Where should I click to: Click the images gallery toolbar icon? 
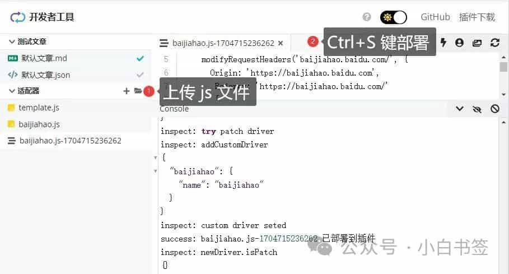[x=477, y=43]
